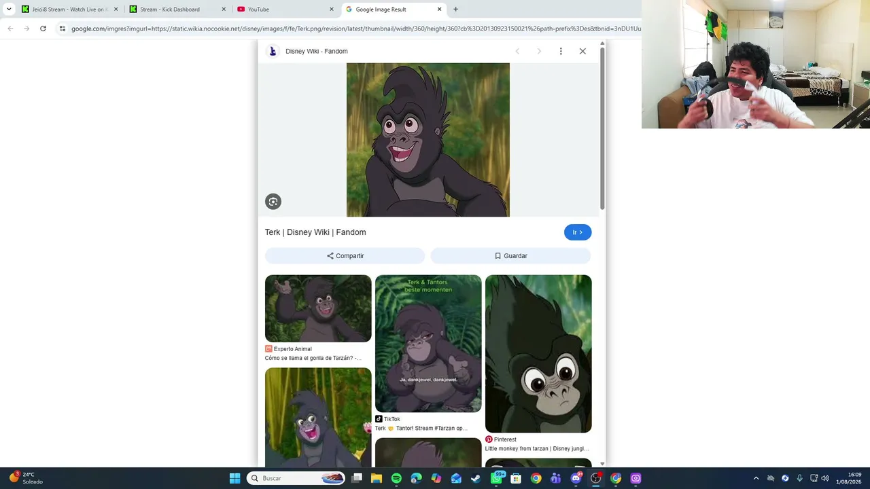Open the Pinterest source label
The height and width of the screenshot is (489, 870).
click(501, 439)
